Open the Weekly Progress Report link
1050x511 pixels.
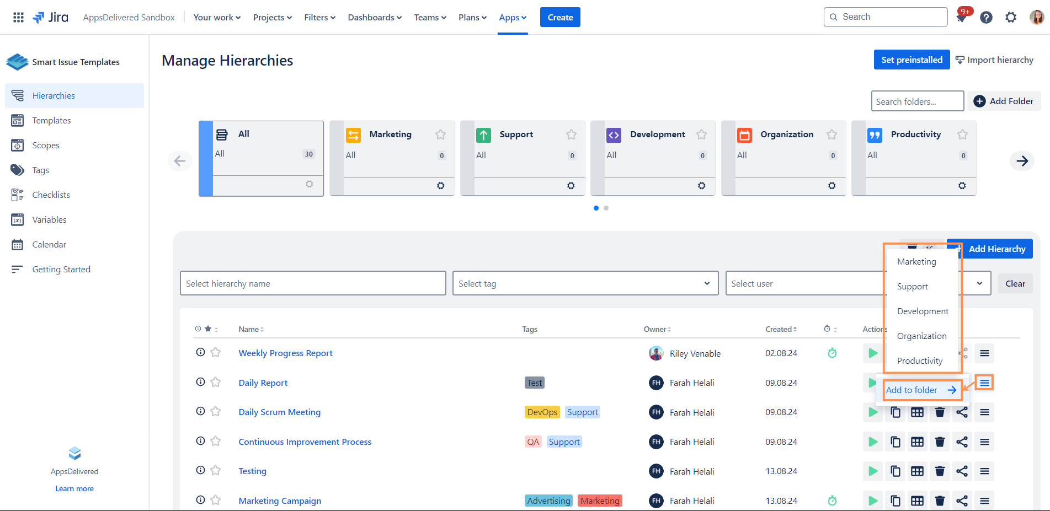click(x=285, y=353)
